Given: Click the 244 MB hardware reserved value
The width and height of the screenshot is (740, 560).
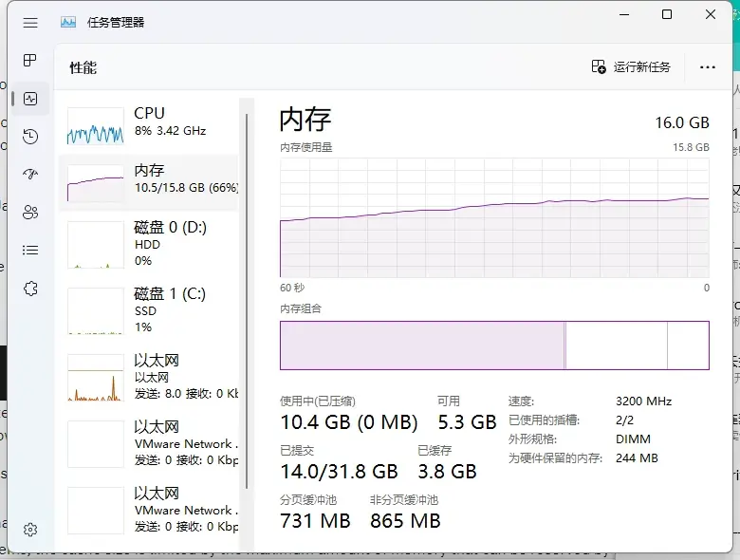Looking at the screenshot, I should click(637, 458).
